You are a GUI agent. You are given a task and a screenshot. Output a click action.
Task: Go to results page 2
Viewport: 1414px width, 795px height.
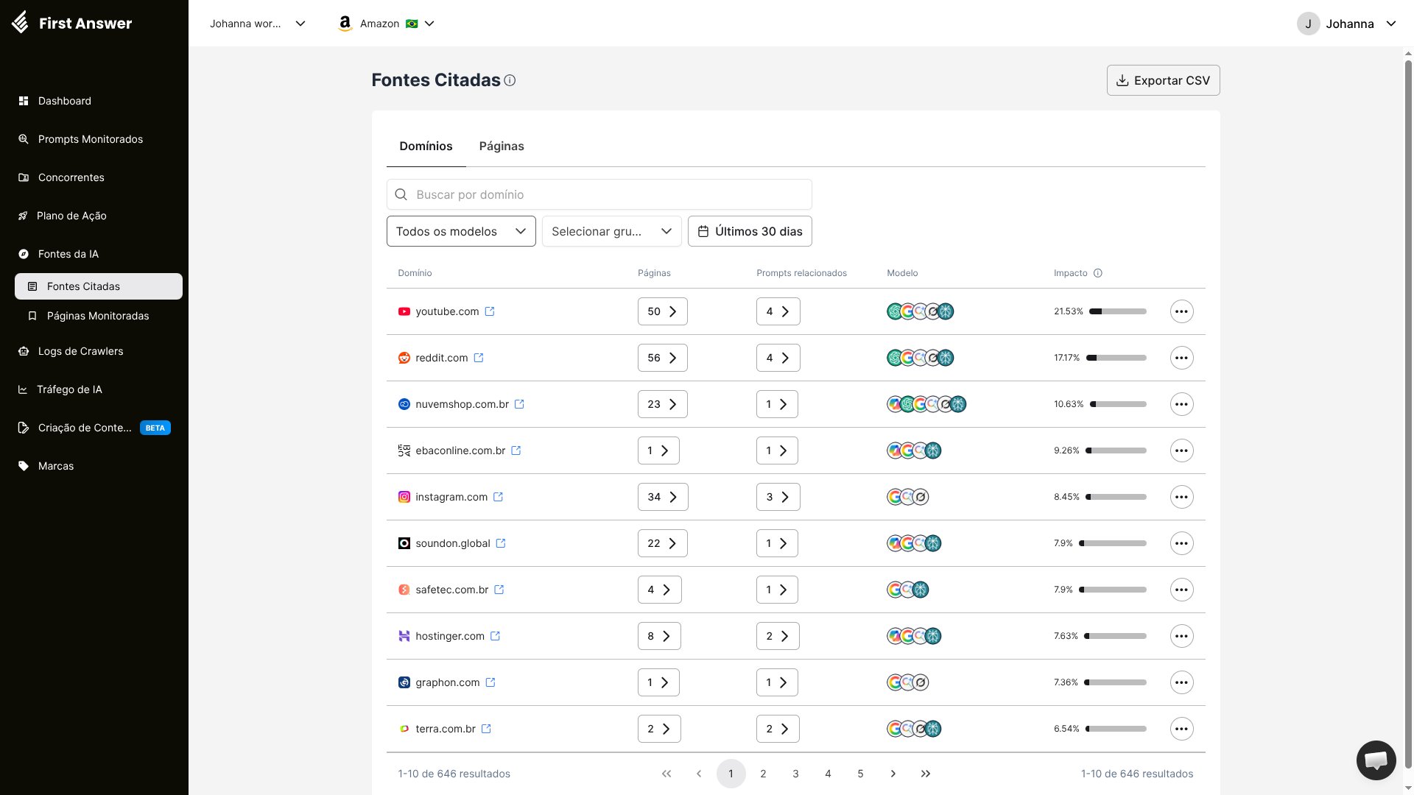(764, 774)
